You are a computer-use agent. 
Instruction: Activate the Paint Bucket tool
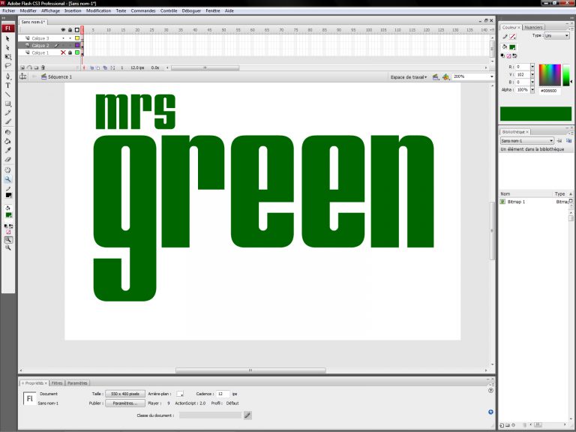coord(8,140)
